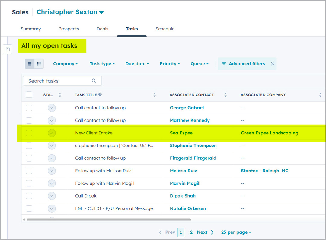Open the Green Espee Landscaping company link

pos(269,133)
